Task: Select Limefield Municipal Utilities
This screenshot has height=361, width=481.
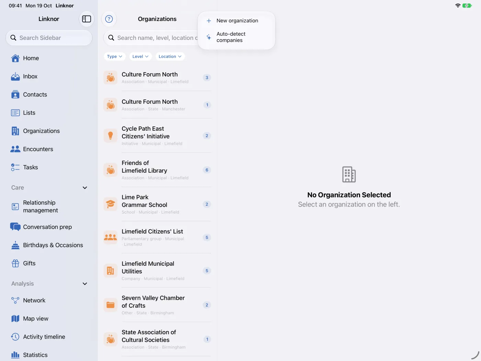Action: [x=157, y=271]
